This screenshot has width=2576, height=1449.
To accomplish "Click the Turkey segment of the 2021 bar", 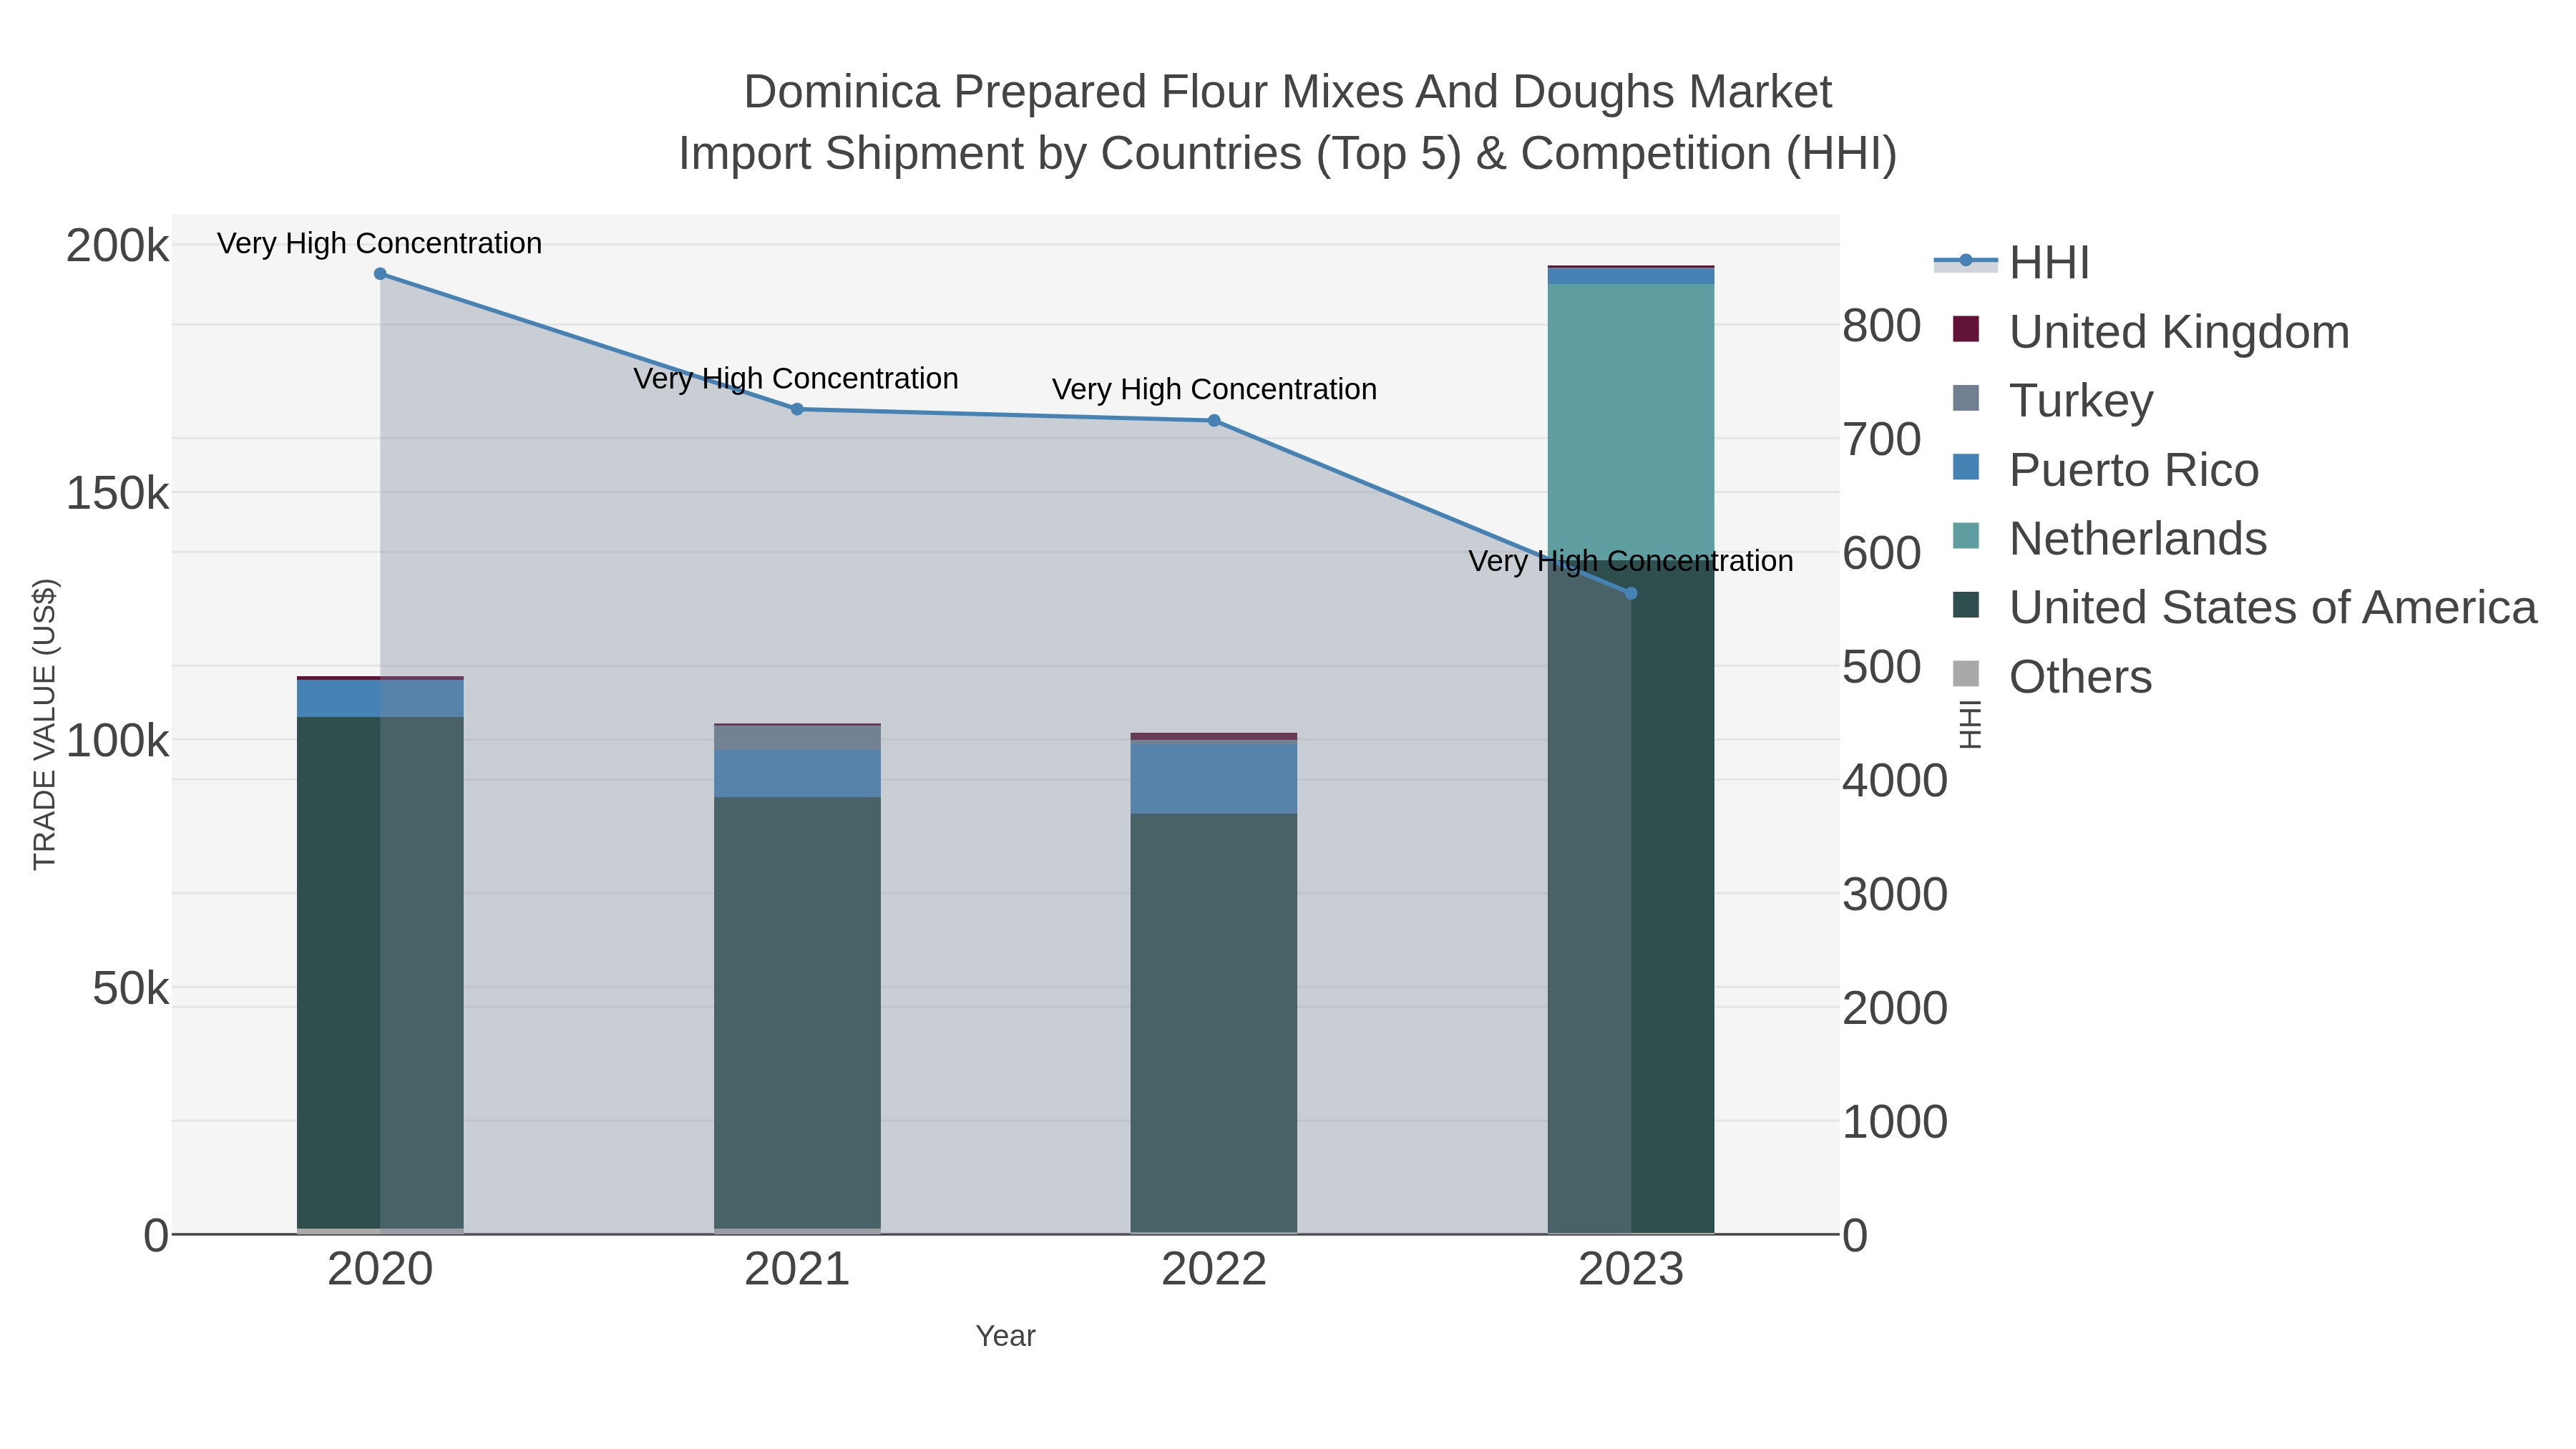I will 797,738.
